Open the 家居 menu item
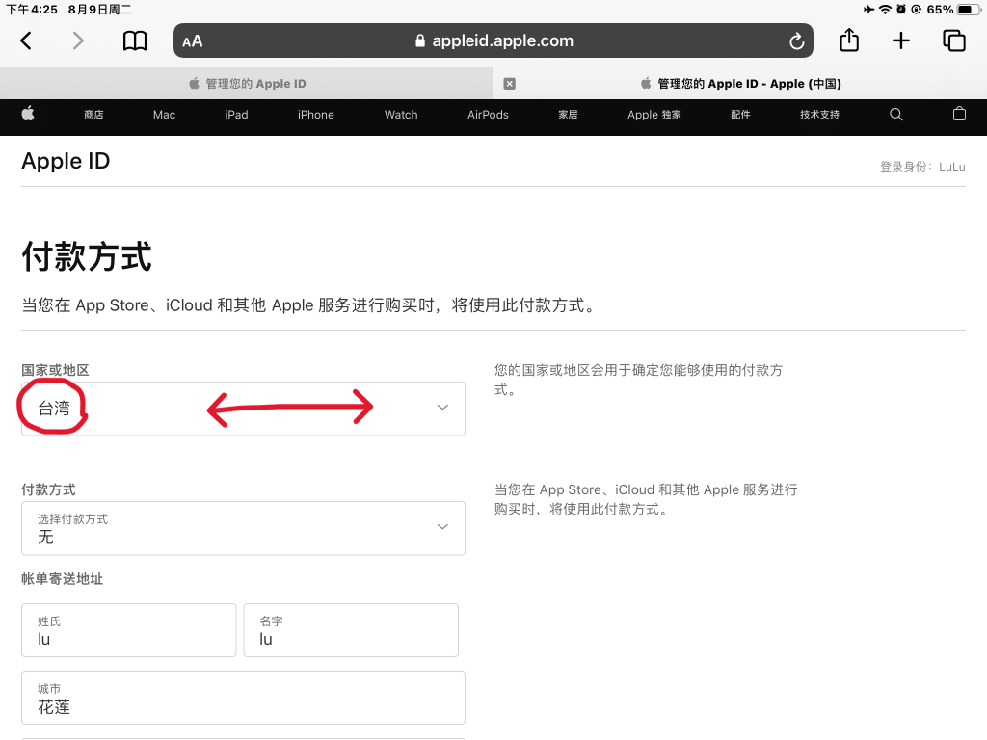 (x=568, y=115)
